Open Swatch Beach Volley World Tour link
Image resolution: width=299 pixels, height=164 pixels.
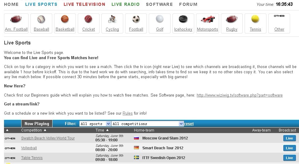pos(48,138)
